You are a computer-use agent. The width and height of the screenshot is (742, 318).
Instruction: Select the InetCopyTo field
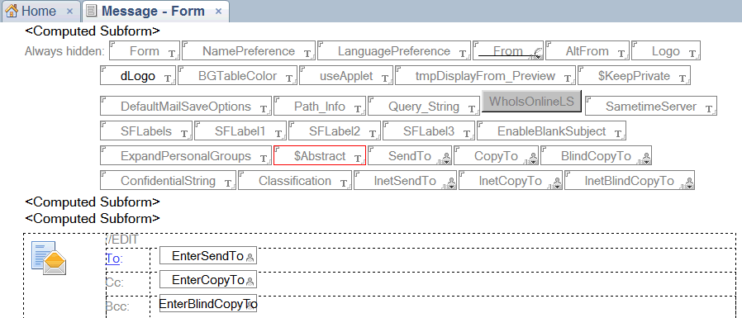(x=511, y=180)
